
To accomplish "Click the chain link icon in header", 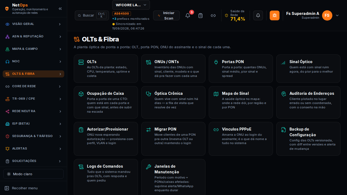I will (x=213, y=15).
